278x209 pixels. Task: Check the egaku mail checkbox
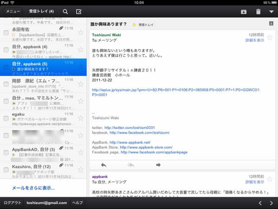pyautogui.click(x=6, y=118)
